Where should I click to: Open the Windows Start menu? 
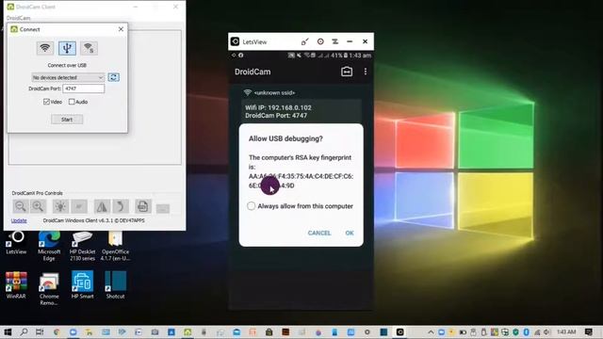point(8,332)
